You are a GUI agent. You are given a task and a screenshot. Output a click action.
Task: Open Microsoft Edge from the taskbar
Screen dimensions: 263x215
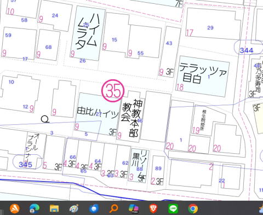click(35, 208)
